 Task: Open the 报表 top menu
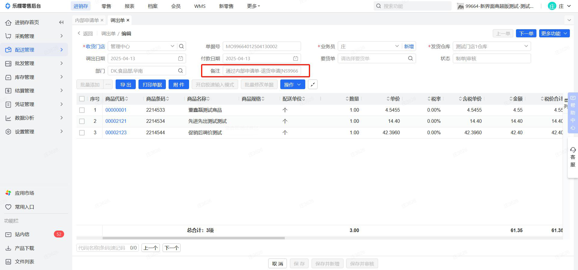pyautogui.click(x=129, y=6)
